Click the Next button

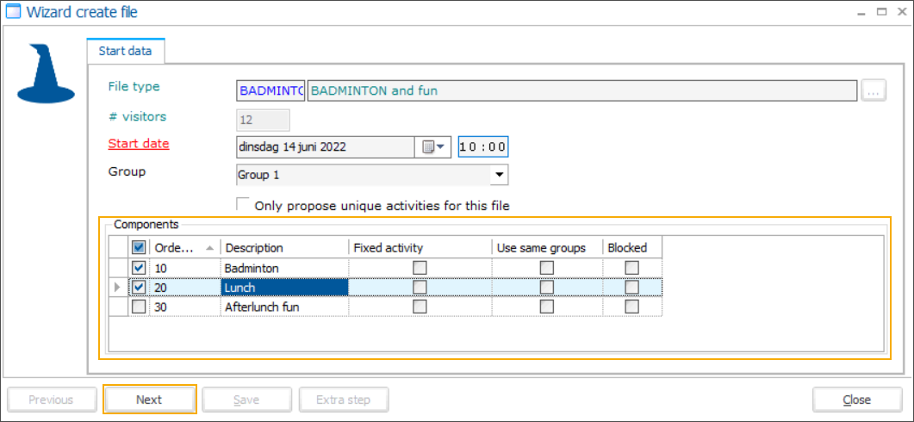[x=149, y=400]
